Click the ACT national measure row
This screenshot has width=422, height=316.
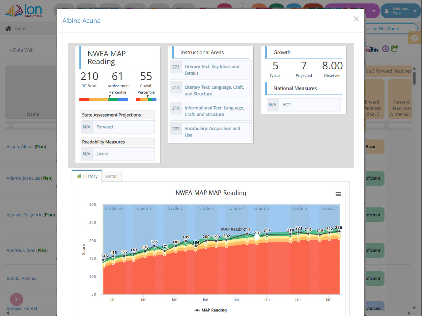304,105
